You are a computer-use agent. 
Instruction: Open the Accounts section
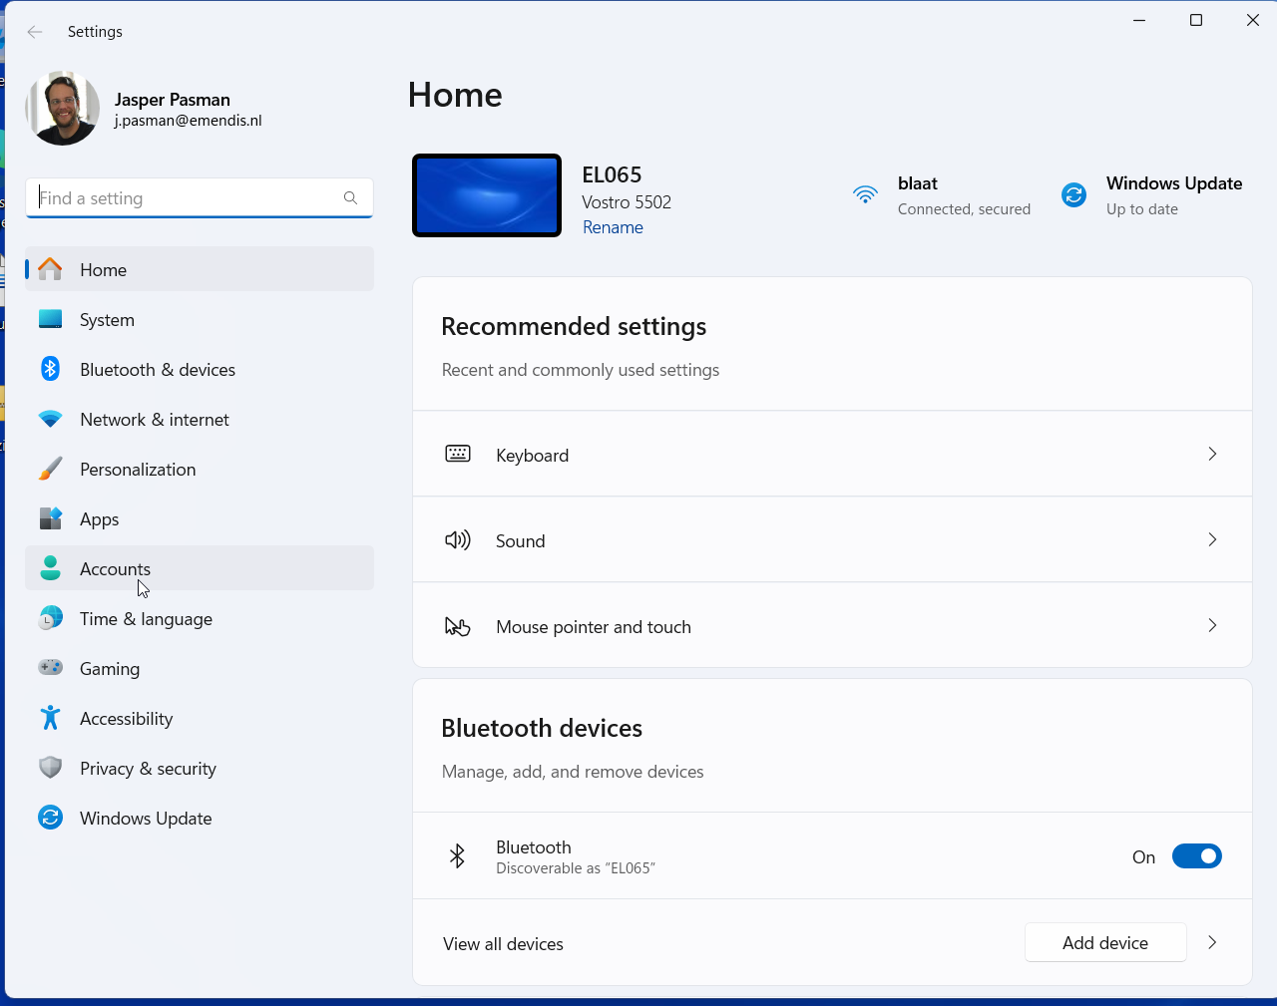click(115, 568)
